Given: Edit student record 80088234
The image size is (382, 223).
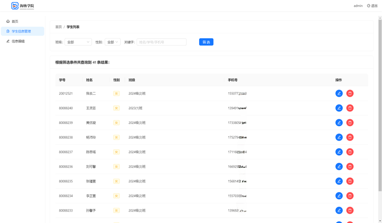Looking at the screenshot, I should click(339, 196).
